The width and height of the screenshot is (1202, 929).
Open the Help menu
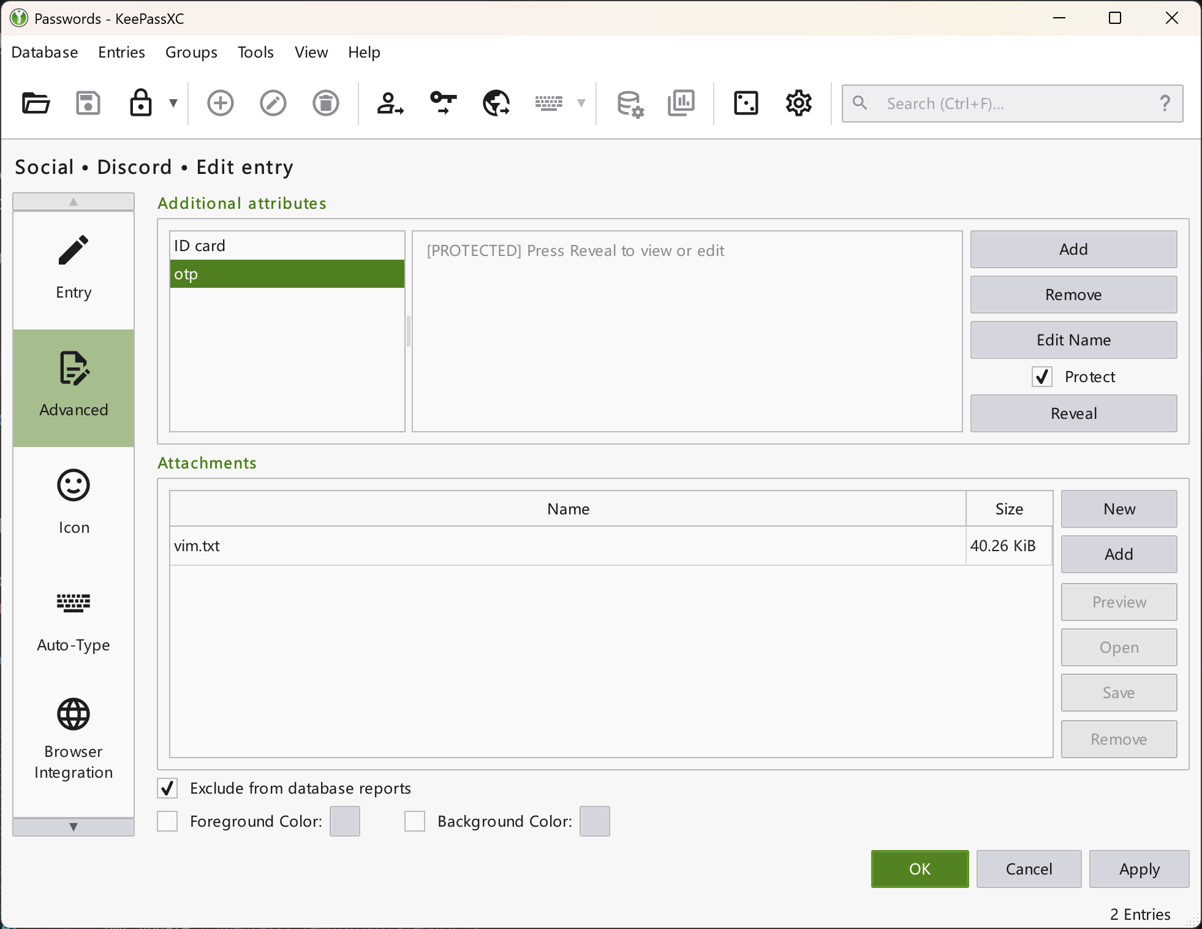[364, 52]
